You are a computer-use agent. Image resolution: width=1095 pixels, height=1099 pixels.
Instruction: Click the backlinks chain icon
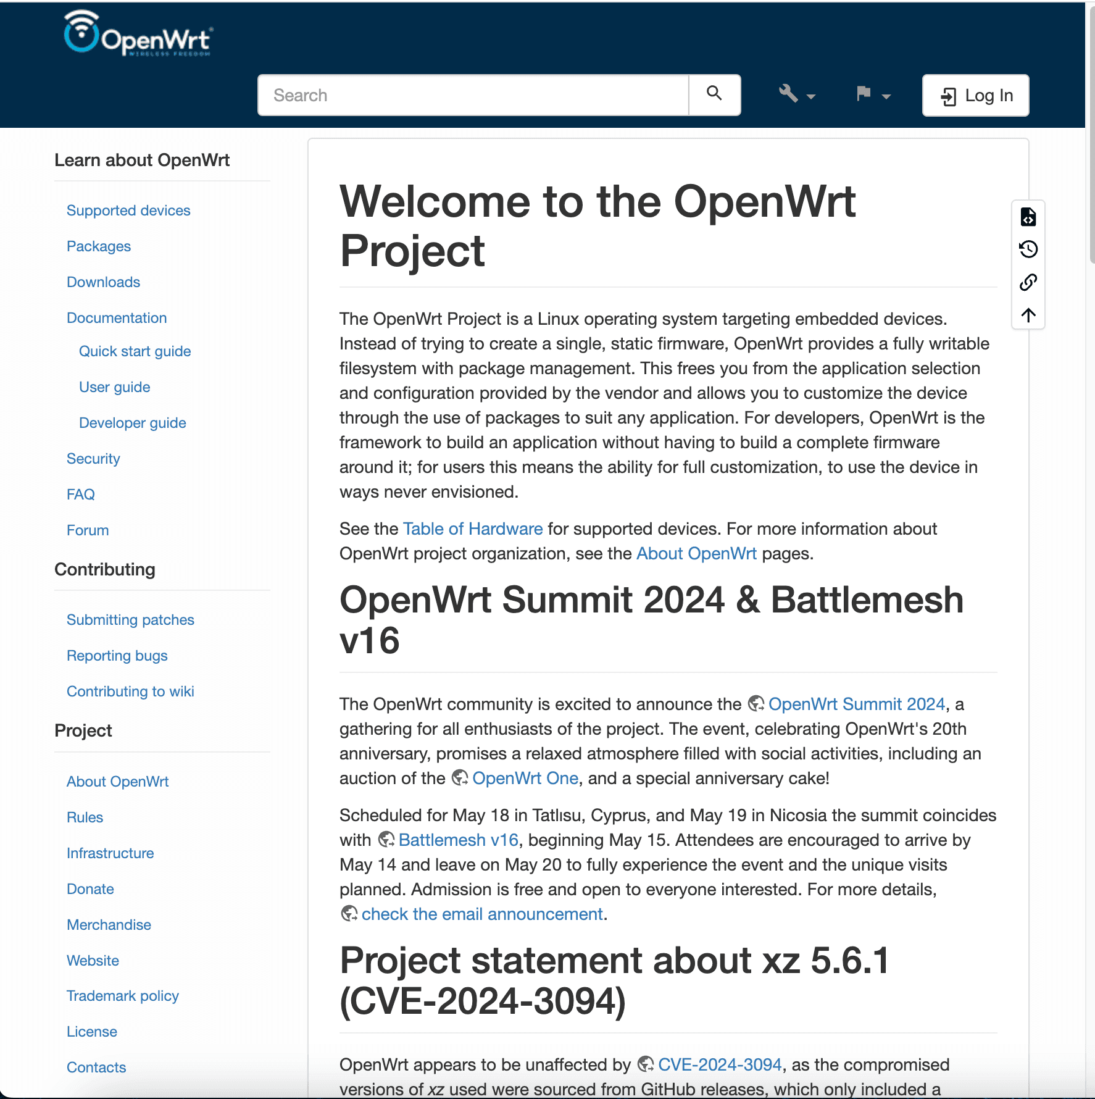coord(1028,282)
